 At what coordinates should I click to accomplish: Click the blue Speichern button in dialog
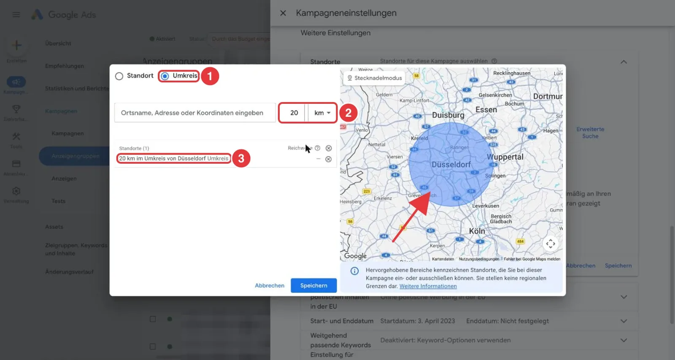click(x=313, y=285)
